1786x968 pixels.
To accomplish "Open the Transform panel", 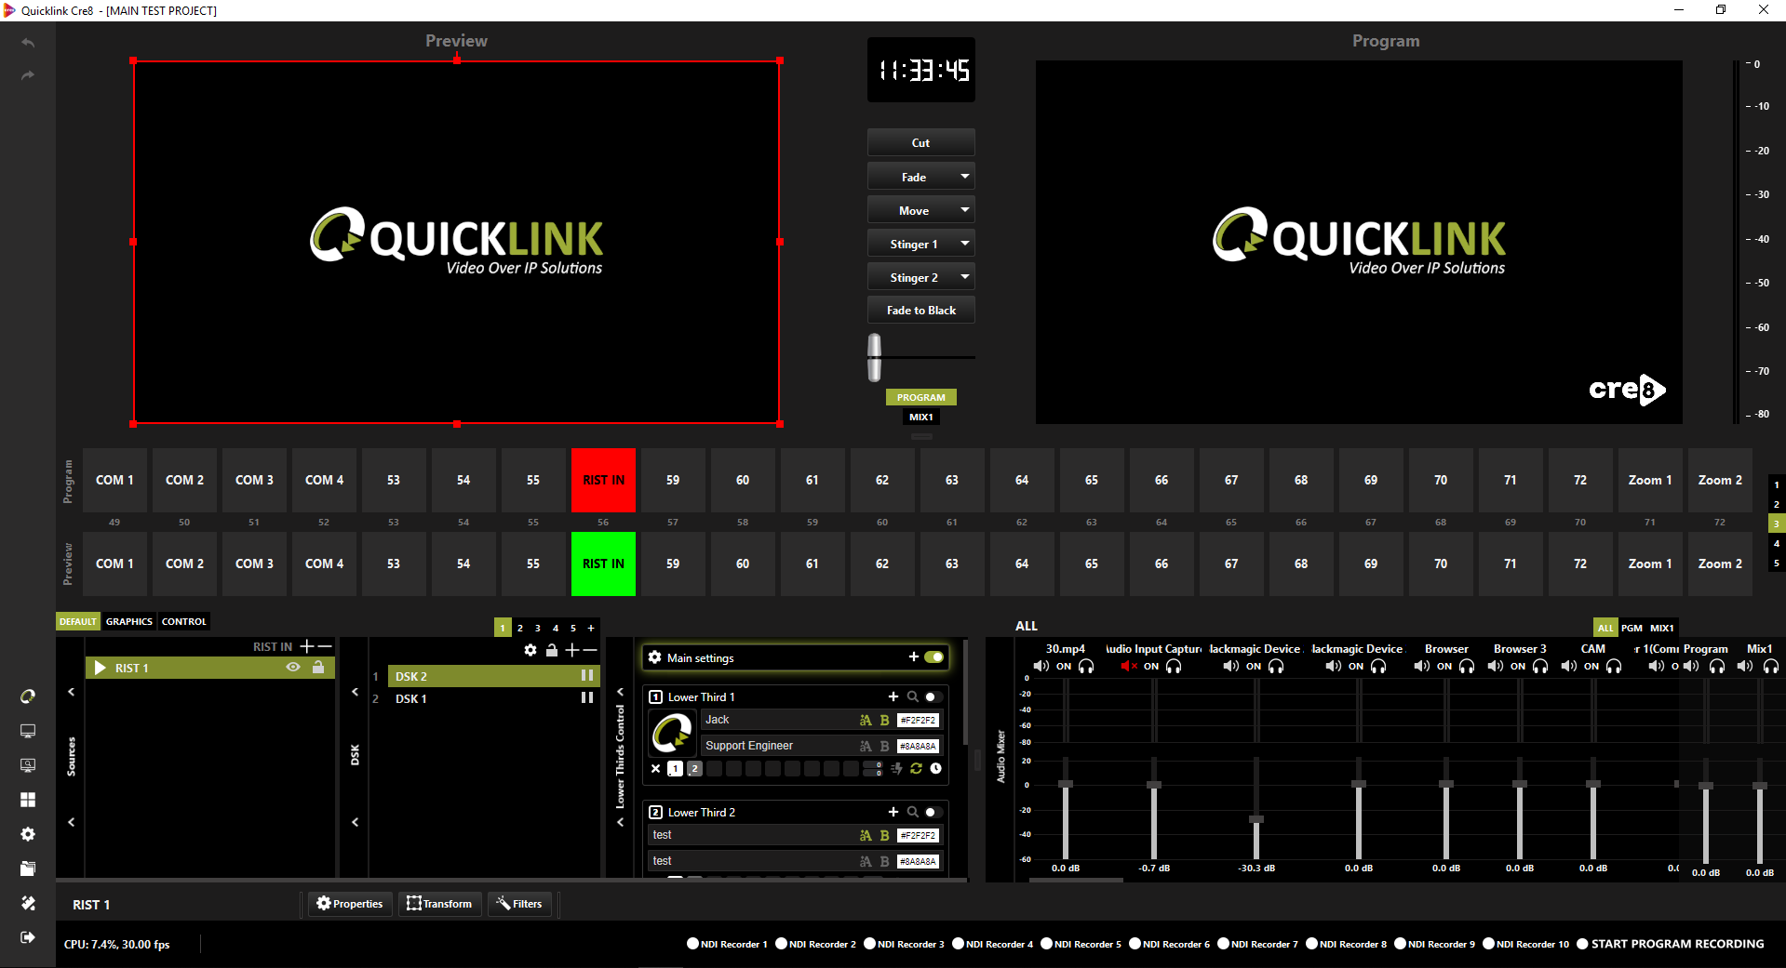I will tap(440, 904).
